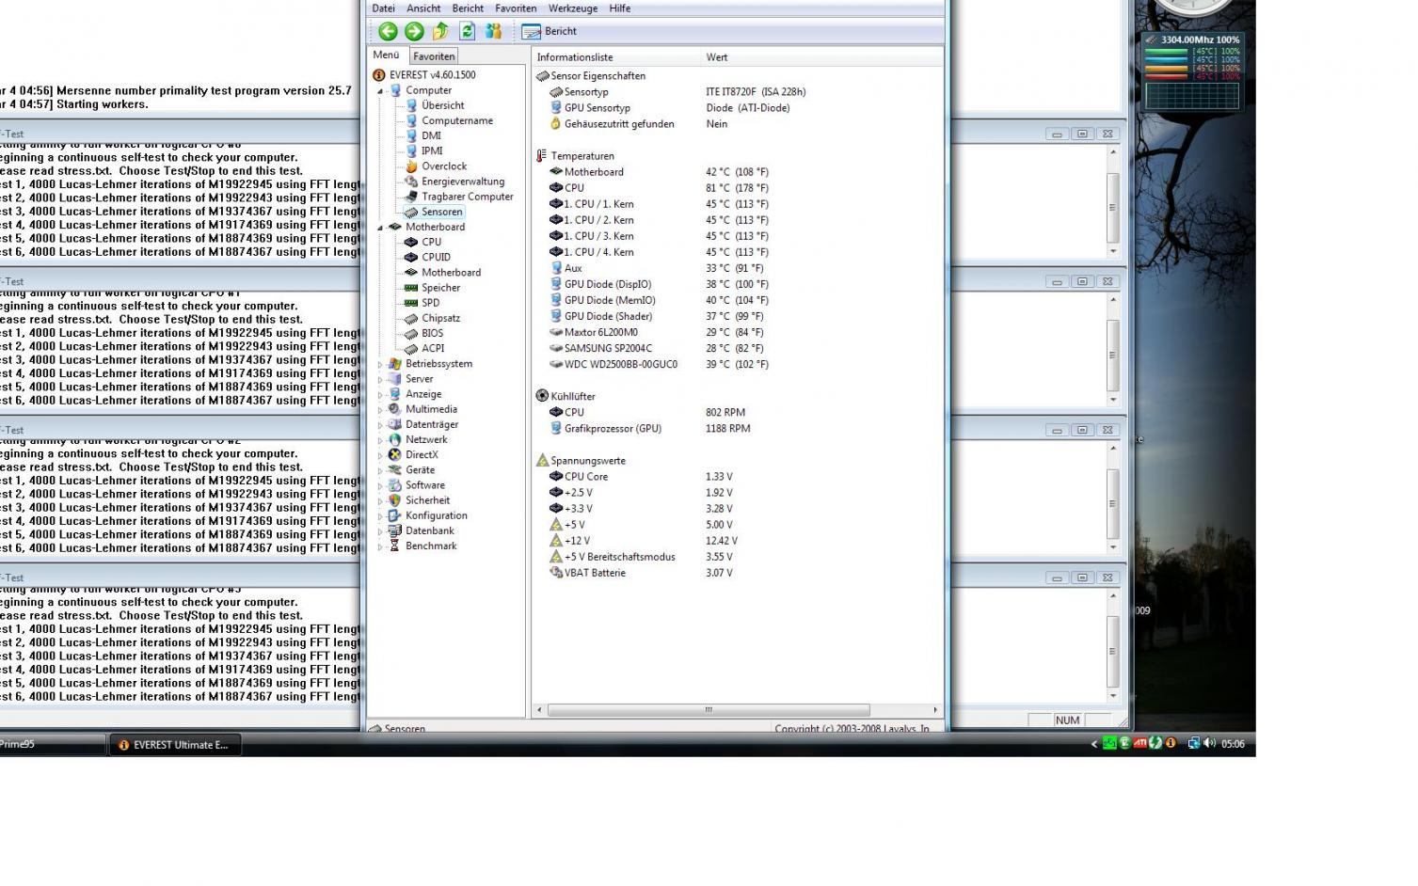Image resolution: width=1418 pixels, height=886 pixels.
Task: Expand the Datenträger node
Action: coord(380,425)
